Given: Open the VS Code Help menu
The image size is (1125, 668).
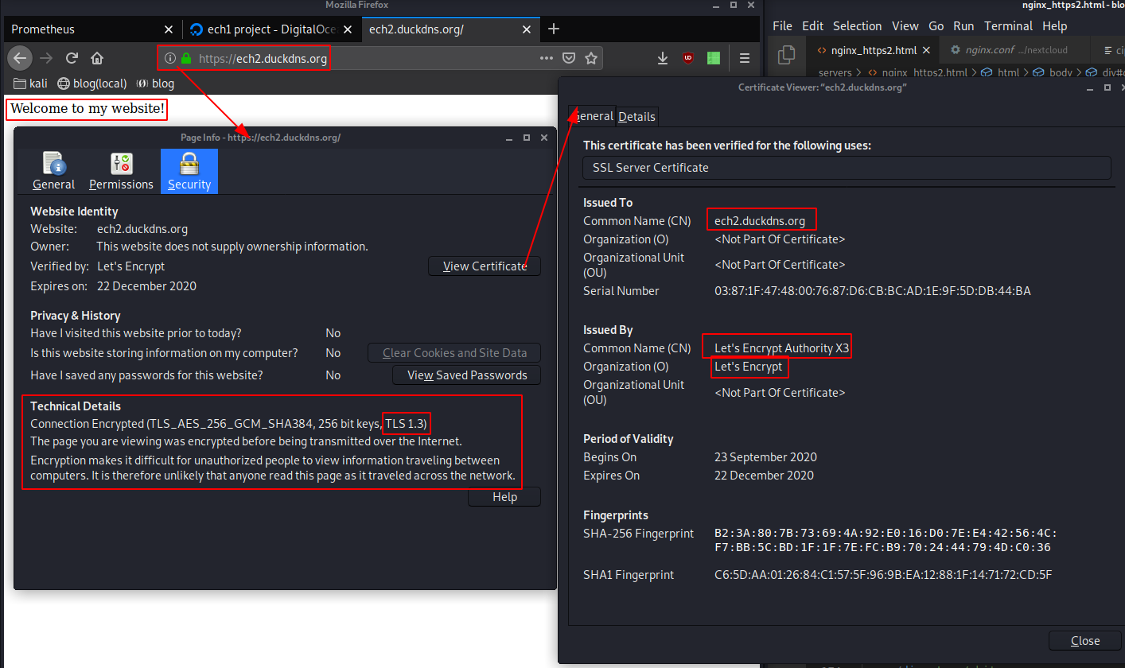Looking at the screenshot, I should click(1054, 26).
